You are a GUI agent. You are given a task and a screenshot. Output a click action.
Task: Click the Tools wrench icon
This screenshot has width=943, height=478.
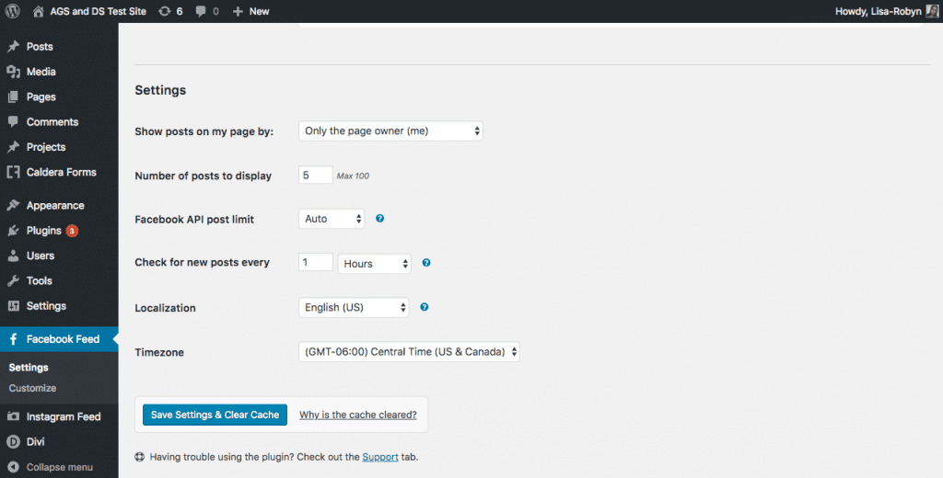(x=13, y=281)
